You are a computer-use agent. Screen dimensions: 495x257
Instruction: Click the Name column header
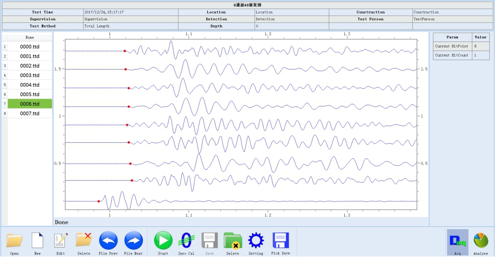[30, 37]
